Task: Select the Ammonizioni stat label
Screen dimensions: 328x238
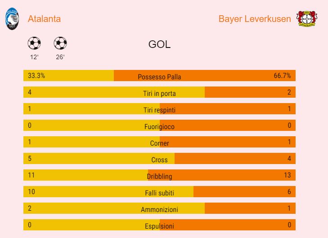Action: 159,210
